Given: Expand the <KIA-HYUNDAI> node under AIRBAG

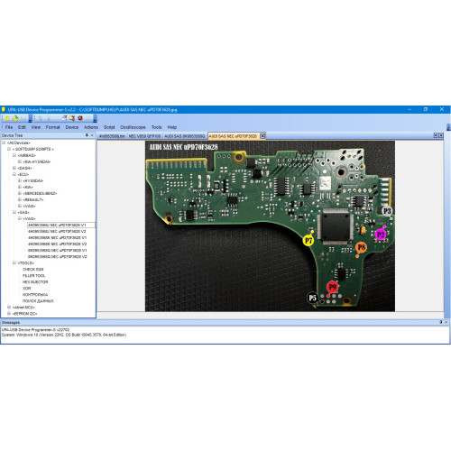Looking at the screenshot, I should click(x=20, y=161).
